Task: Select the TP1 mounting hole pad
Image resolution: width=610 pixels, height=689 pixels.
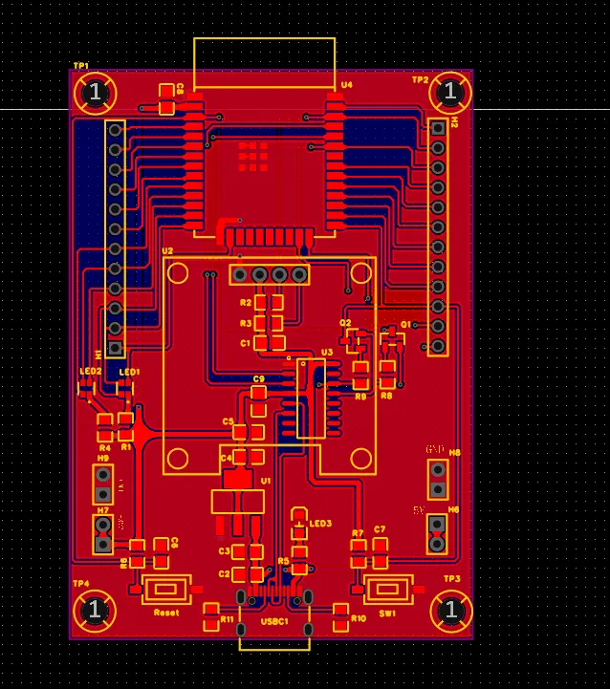Action: click(x=95, y=93)
